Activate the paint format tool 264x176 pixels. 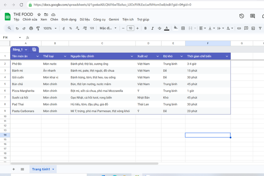pos(38,28)
